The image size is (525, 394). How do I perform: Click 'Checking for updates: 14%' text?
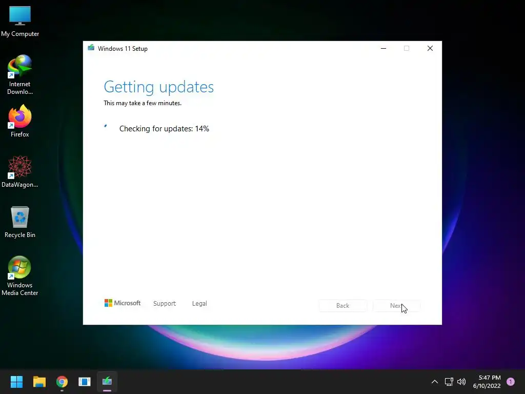pyautogui.click(x=164, y=129)
